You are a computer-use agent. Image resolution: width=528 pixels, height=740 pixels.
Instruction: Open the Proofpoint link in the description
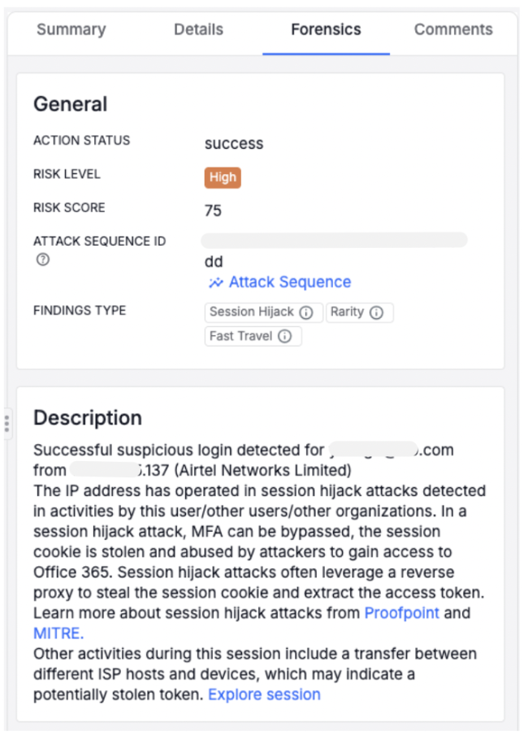(401, 612)
